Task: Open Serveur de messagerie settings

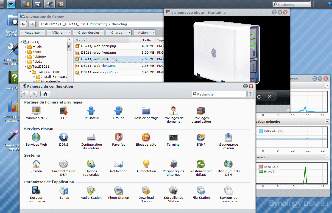Action: tap(228, 194)
